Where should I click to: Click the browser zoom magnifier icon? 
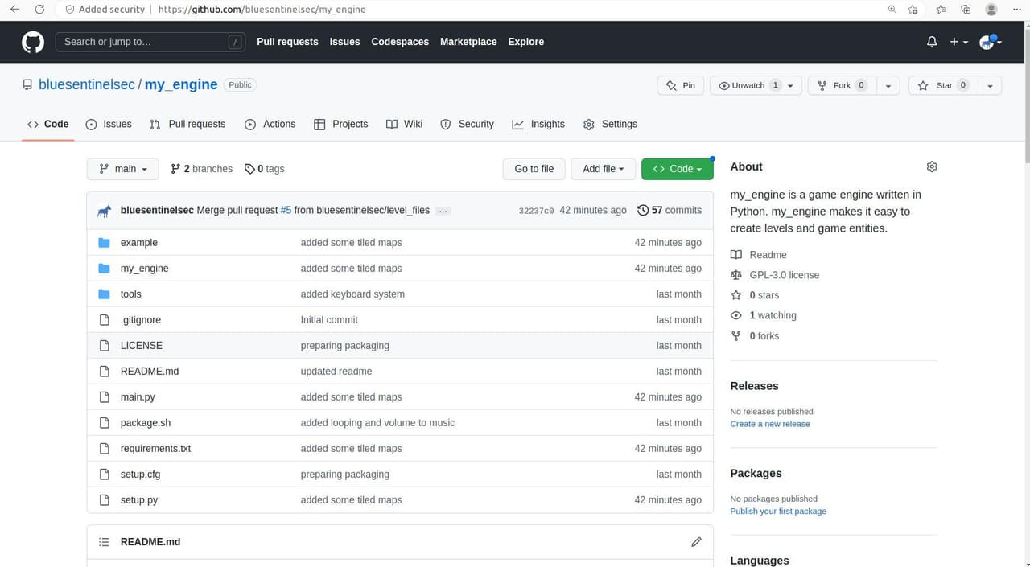[892, 10]
